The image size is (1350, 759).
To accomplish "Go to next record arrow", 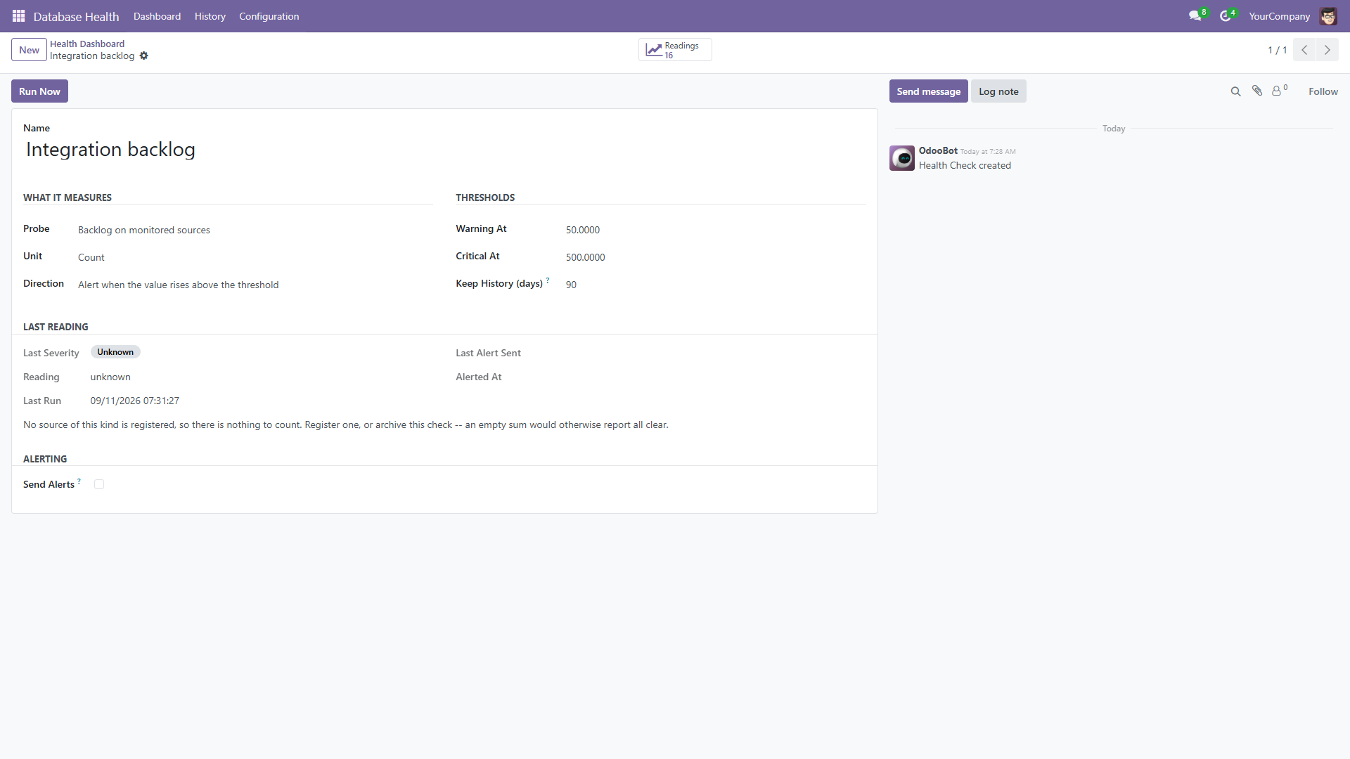I will [1327, 50].
